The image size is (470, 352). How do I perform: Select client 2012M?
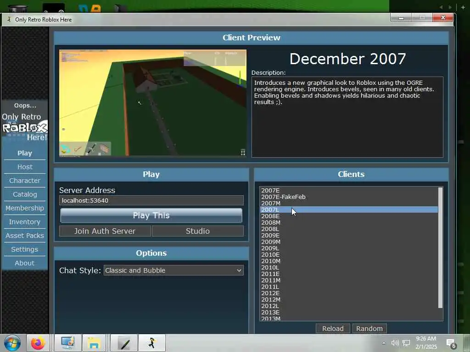coord(349,300)
